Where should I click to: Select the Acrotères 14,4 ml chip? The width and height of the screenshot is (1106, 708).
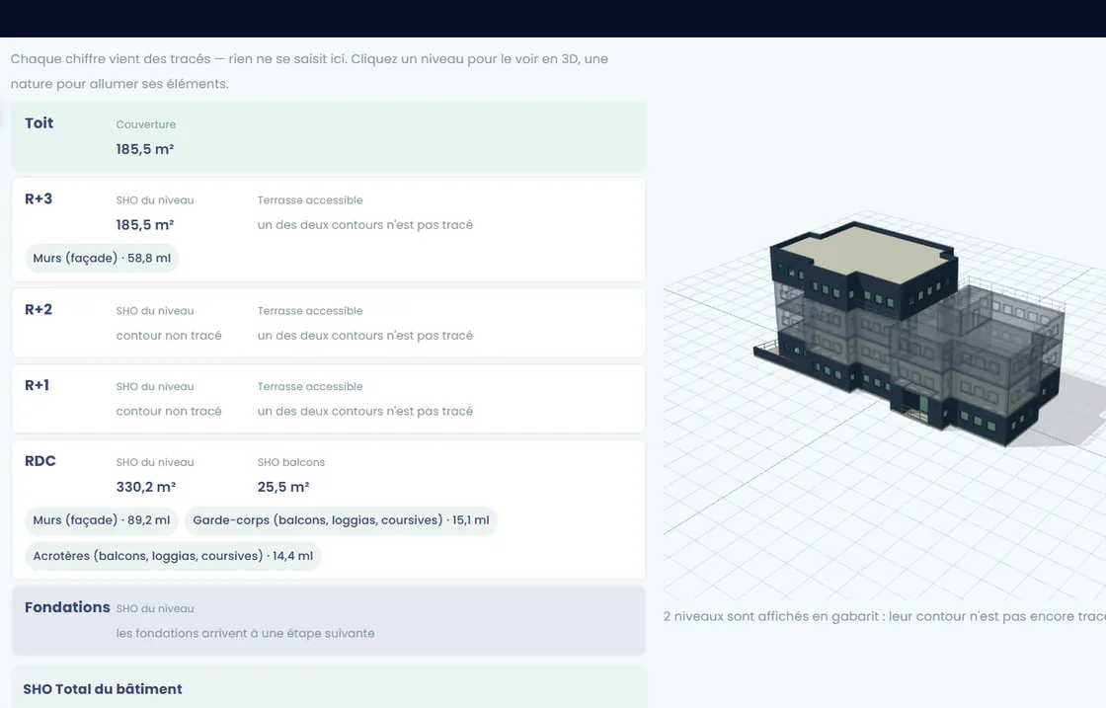pyautogui.click(x=173, y=556)
